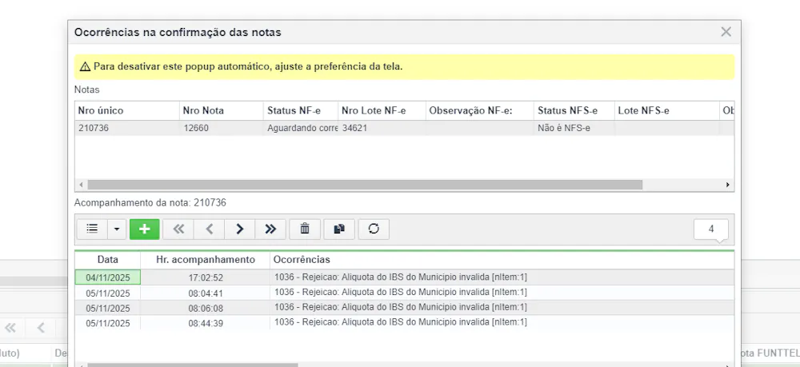800x367 pixels.
Task: Select occurrence text in 17:02:52 row
Action: pos(401,277)
